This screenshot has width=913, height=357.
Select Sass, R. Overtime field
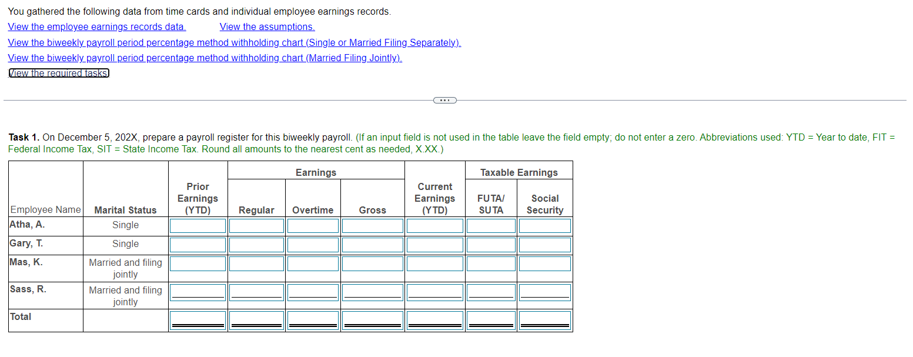[312, 291]
